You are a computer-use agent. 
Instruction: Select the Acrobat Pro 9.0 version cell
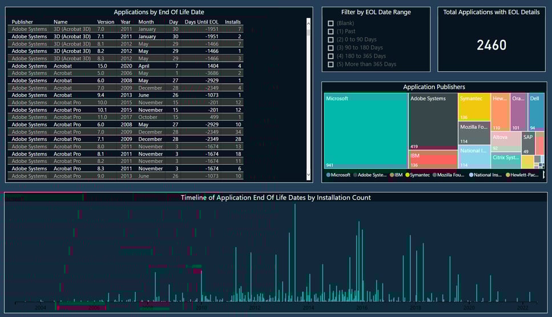100,176
